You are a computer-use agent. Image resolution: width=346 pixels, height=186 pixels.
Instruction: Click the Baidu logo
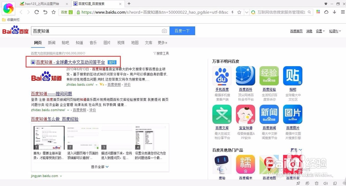pos(16,30)
